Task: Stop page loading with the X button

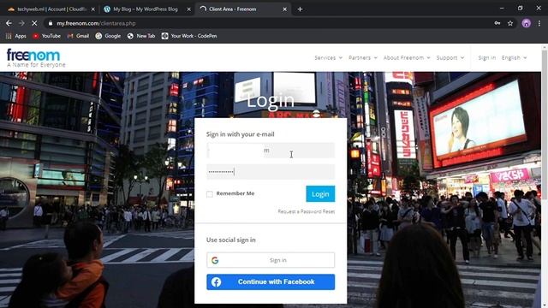Action: pos(34,23)
